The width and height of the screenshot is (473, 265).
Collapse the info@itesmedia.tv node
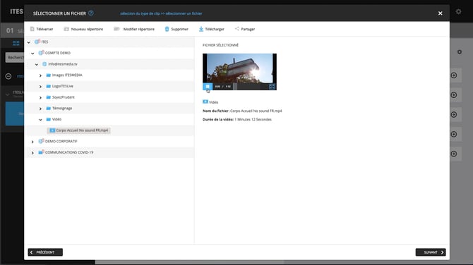pyautogui.click(x=37, y=64)
